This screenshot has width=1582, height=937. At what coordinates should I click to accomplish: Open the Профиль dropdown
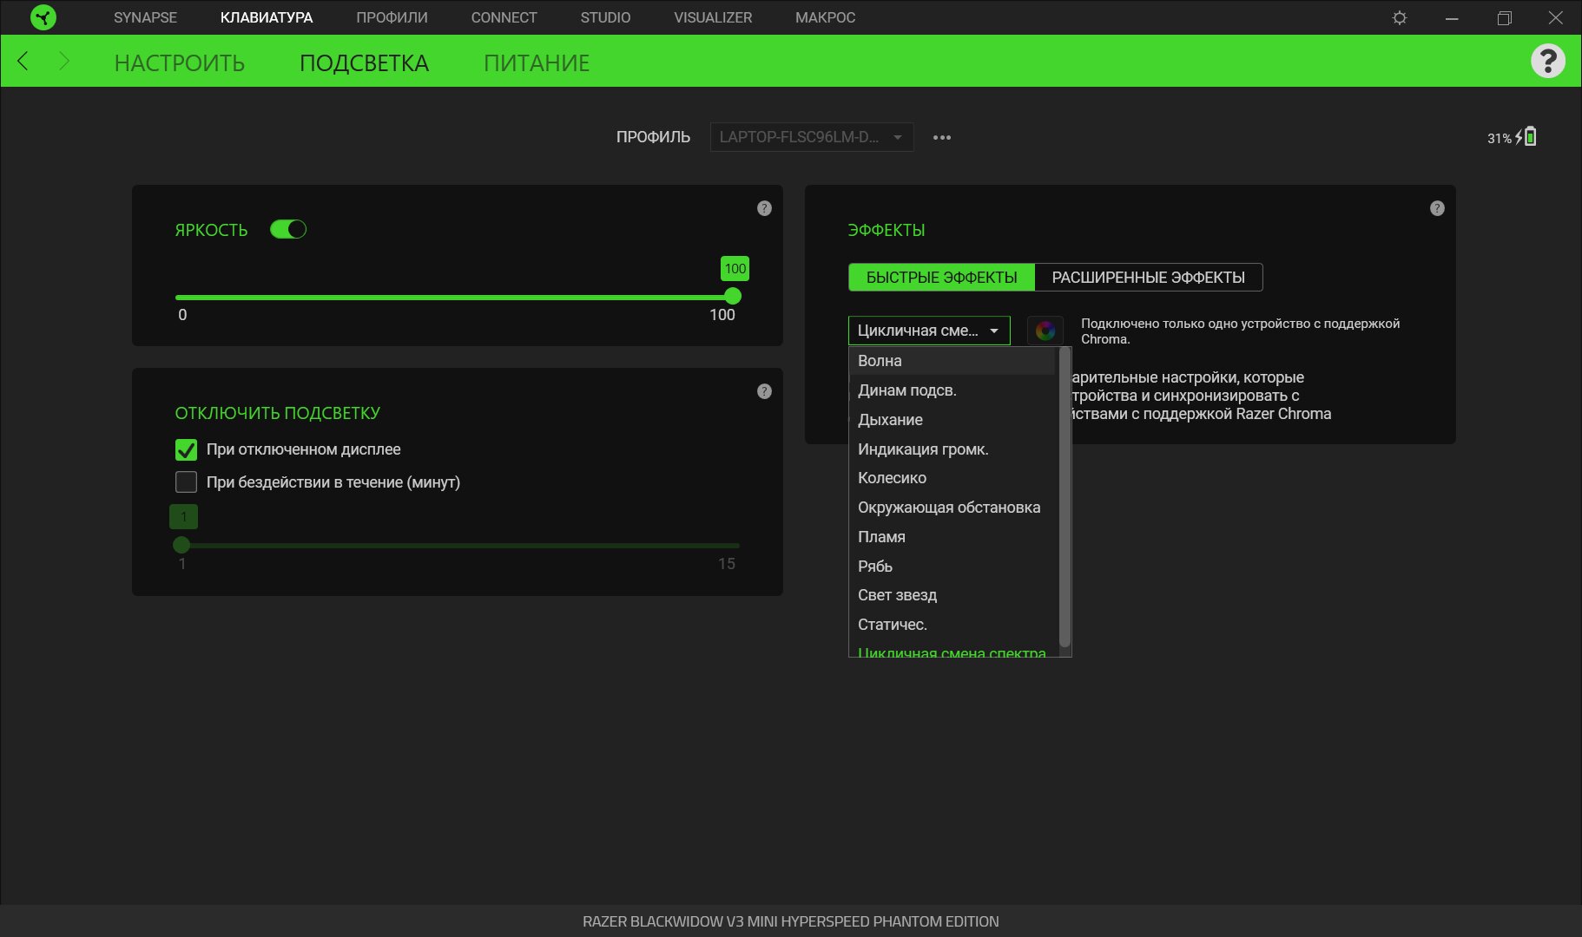tap(812, 137)
